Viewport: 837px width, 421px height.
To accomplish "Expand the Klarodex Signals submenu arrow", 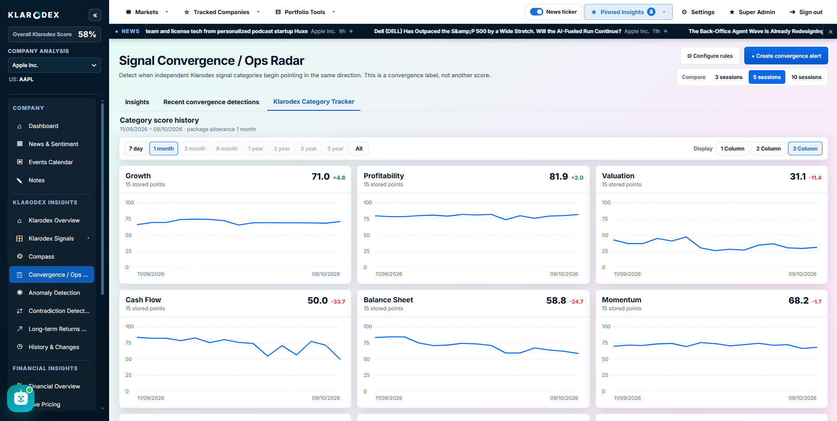I will coord(88,238).
